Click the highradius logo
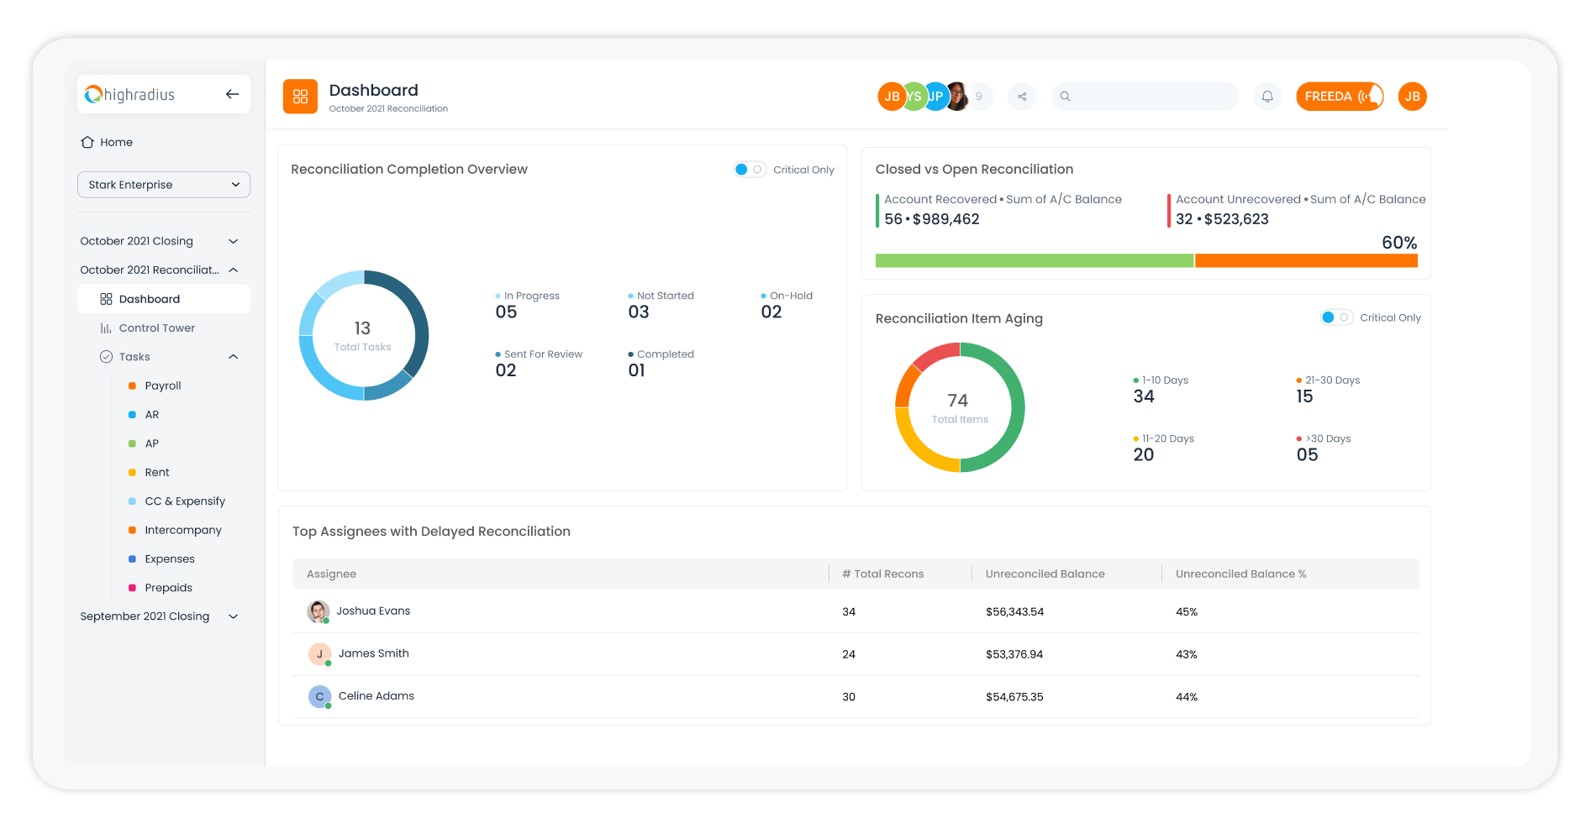The height and width of the screenshot is (823, 1585). (x=130, y=94)
